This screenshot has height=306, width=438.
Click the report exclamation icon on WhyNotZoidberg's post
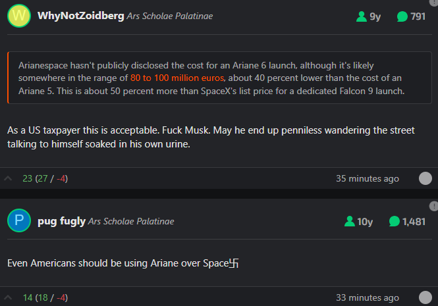pyautogui.click(x=434, y=2)
